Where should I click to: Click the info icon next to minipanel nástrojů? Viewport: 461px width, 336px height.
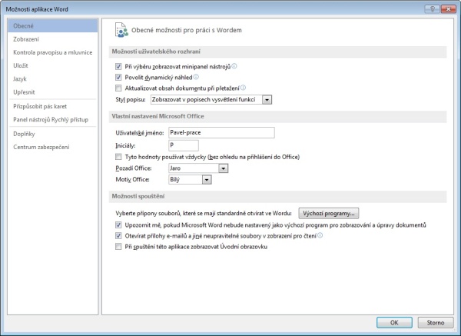[x=234, y=66]
